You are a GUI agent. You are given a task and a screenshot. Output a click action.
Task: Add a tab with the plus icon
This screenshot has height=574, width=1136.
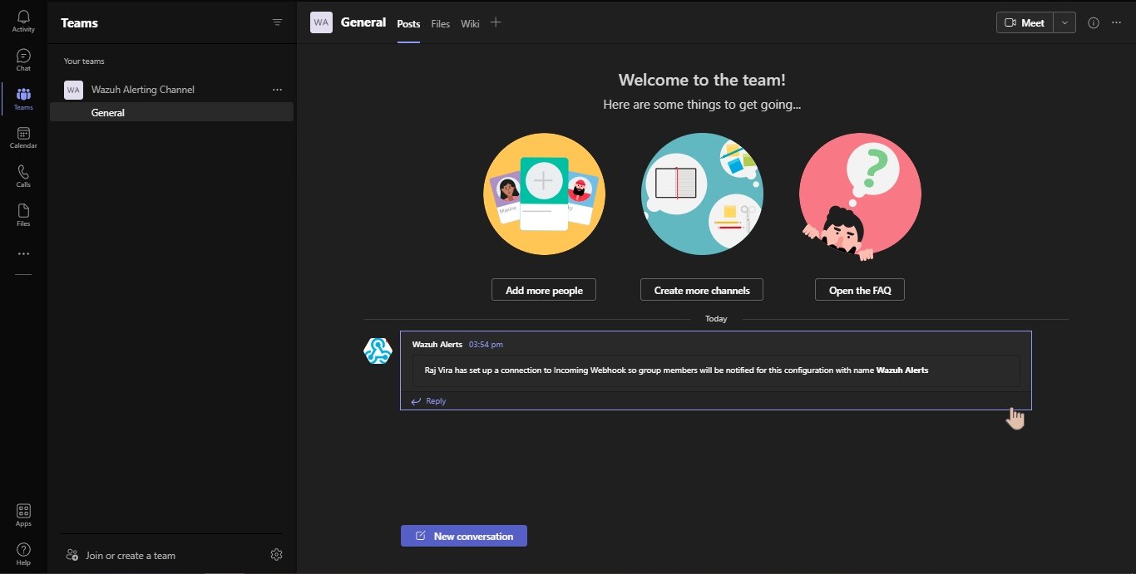(x=496, y=22)
